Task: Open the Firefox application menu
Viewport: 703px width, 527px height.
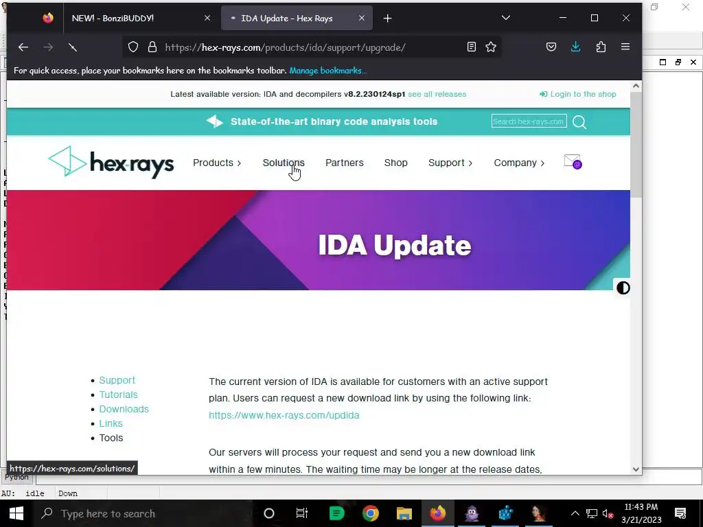Action: tap(625, 47)
